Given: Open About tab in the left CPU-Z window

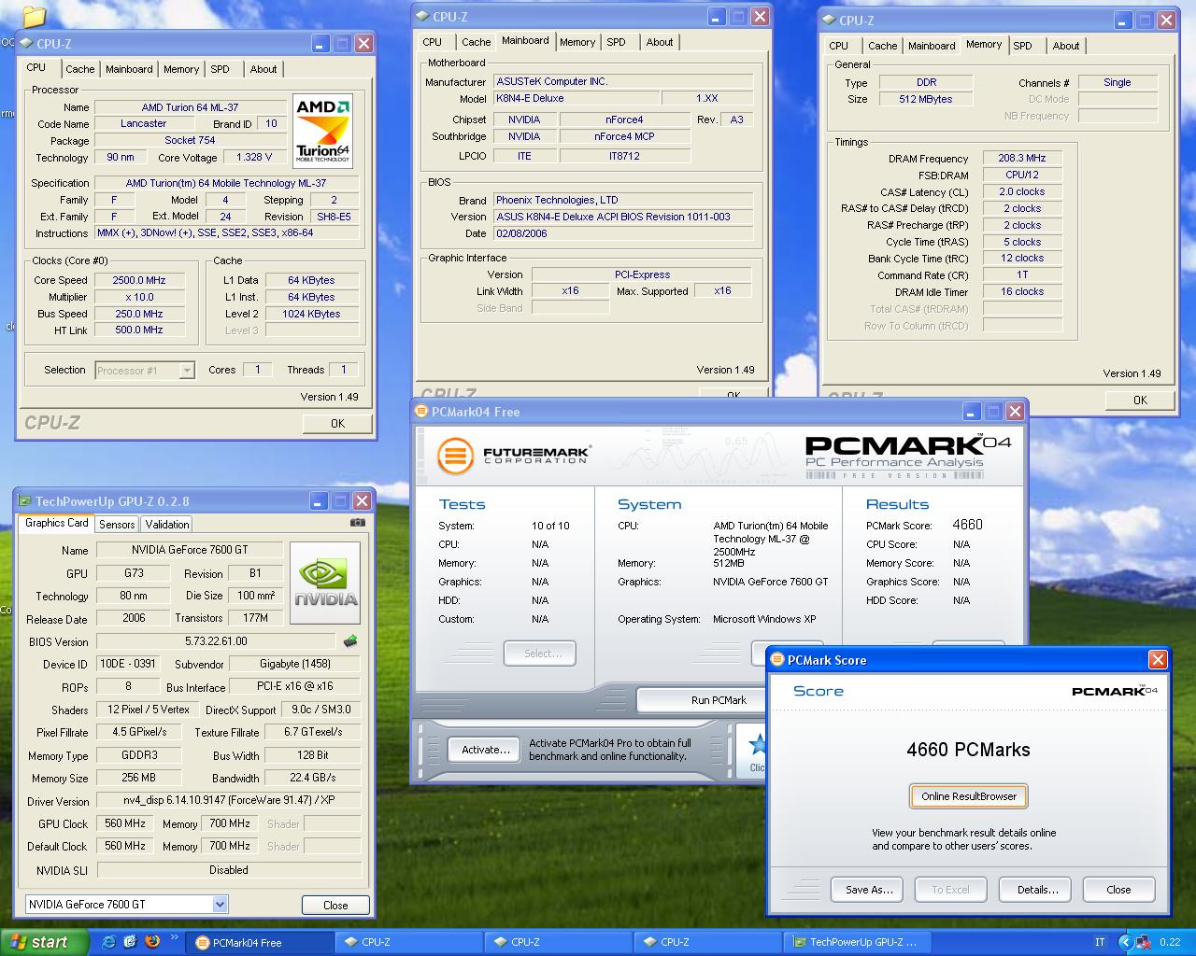Looking at the screenshot, I should [263, 69].
